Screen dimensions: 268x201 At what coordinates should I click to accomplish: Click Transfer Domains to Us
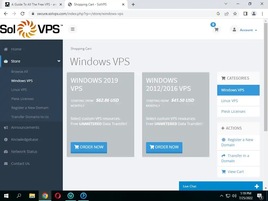[30, 117]
